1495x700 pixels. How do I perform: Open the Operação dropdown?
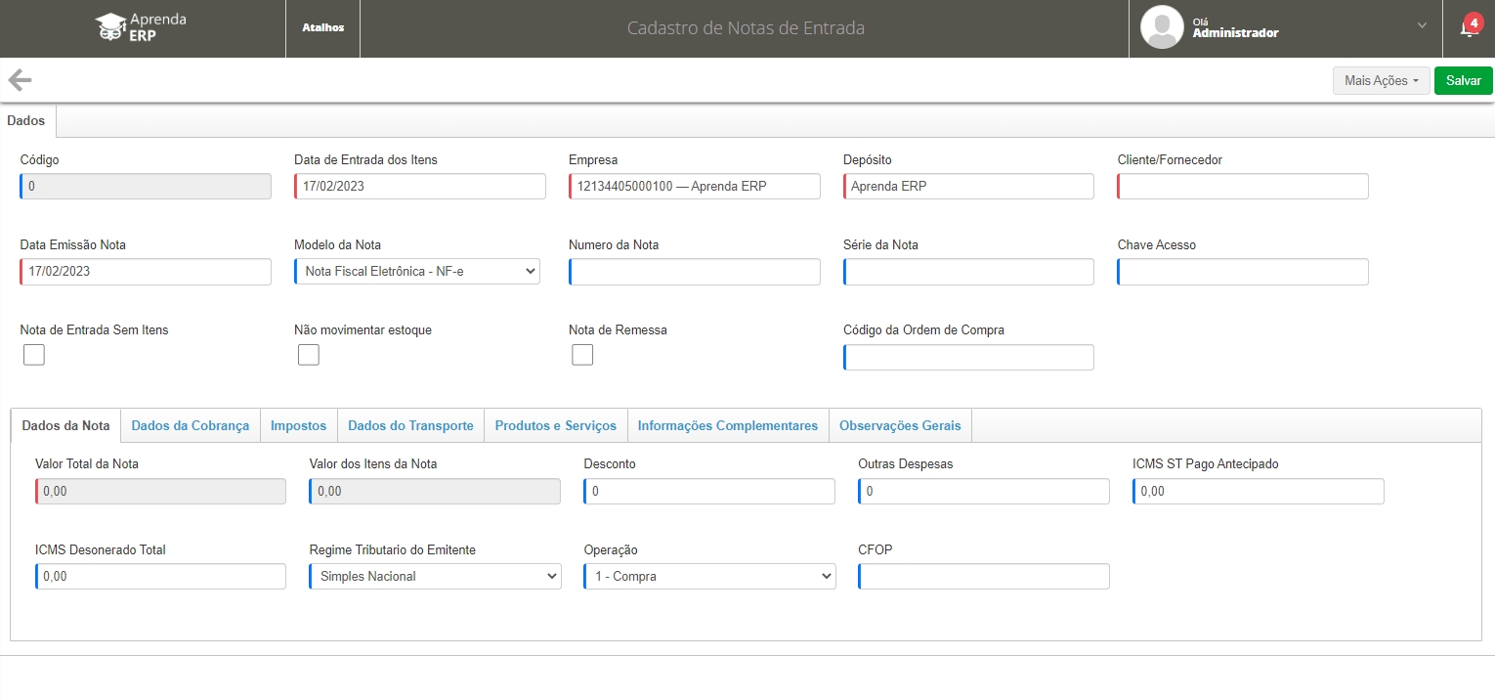(710, 577)
